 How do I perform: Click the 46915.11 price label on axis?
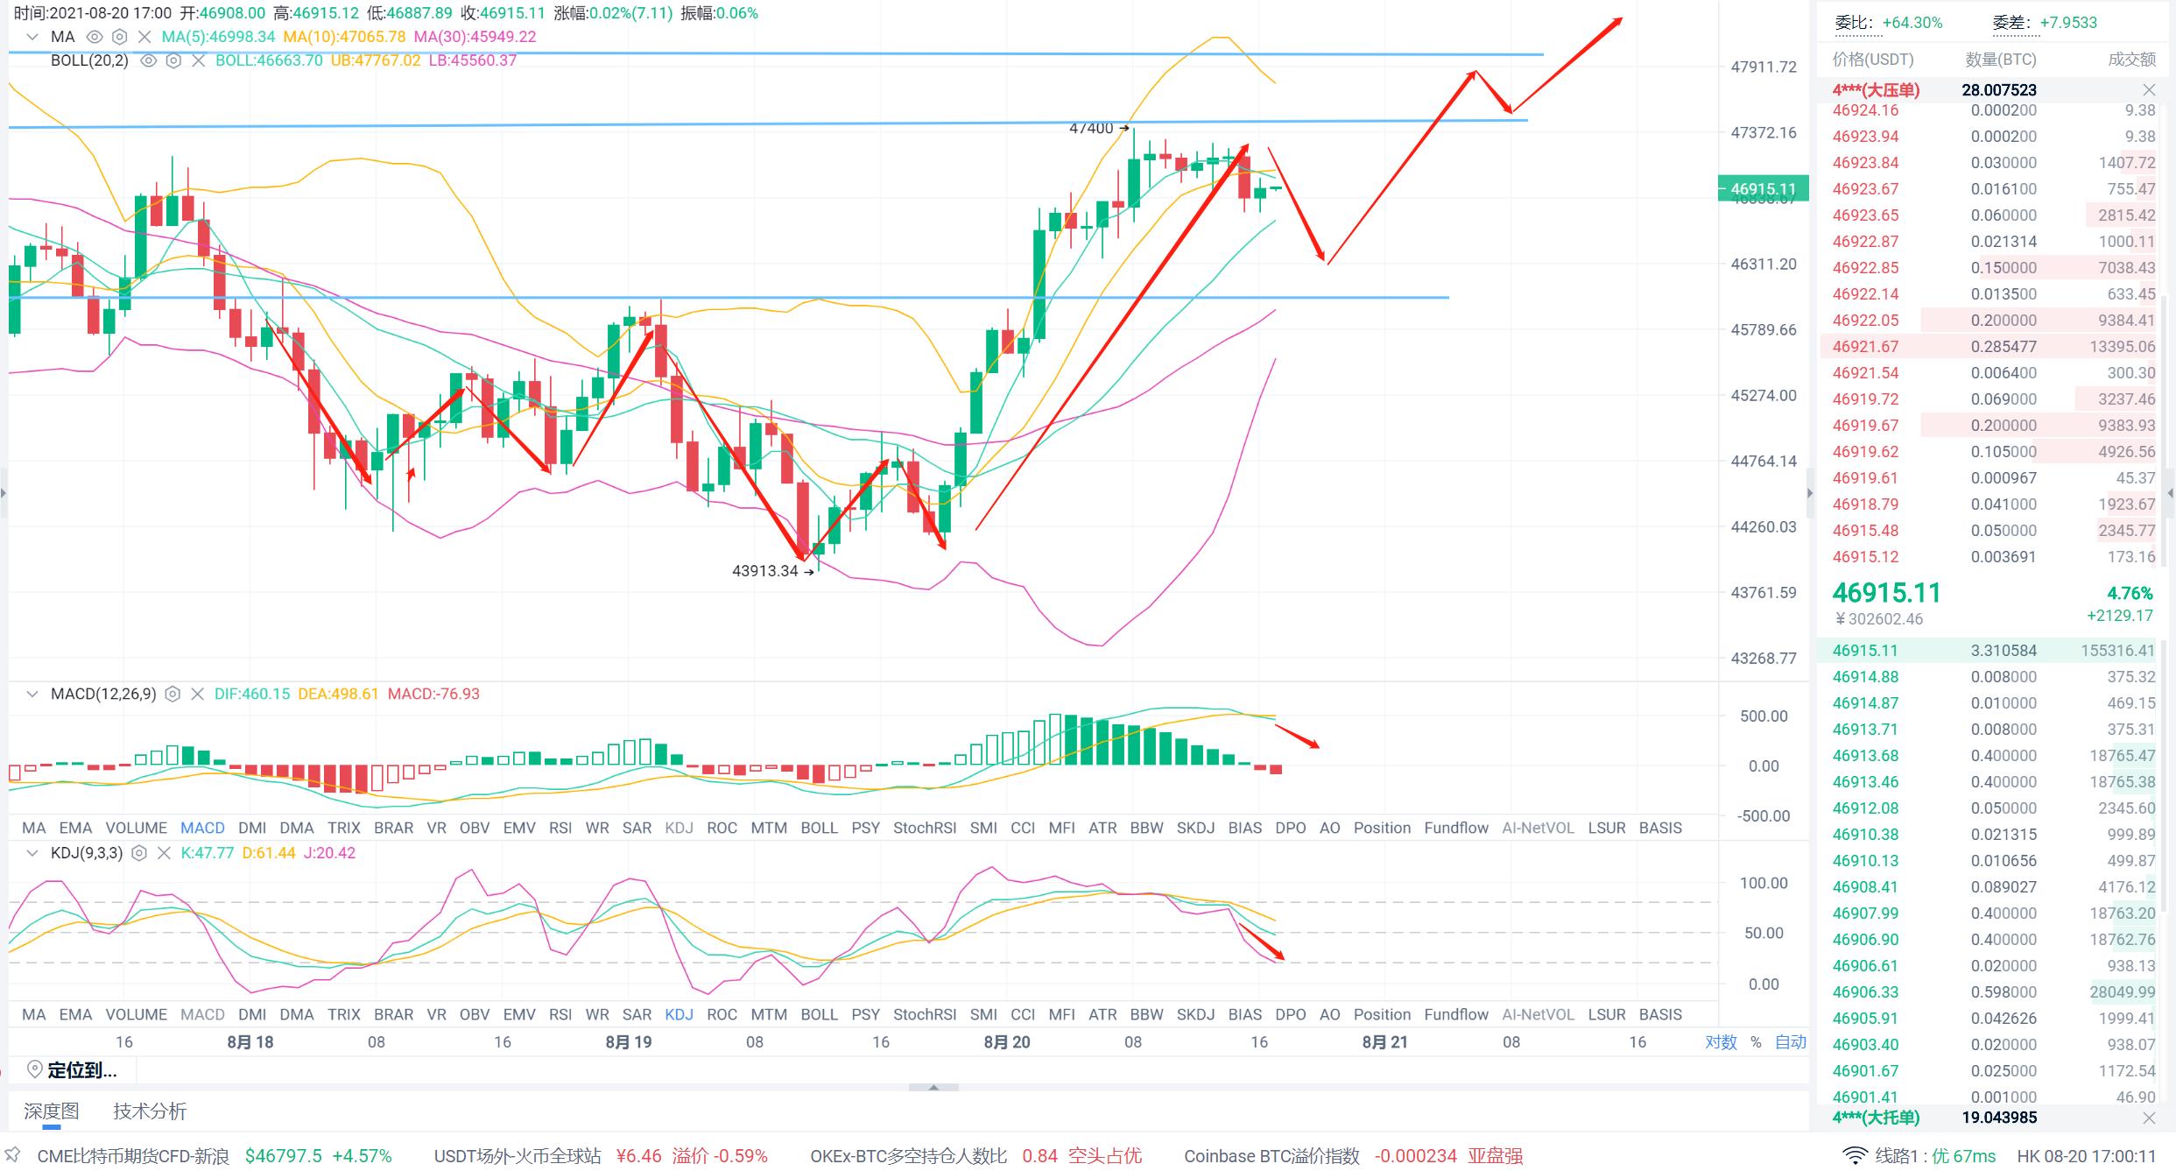[x=1763, y=188]
